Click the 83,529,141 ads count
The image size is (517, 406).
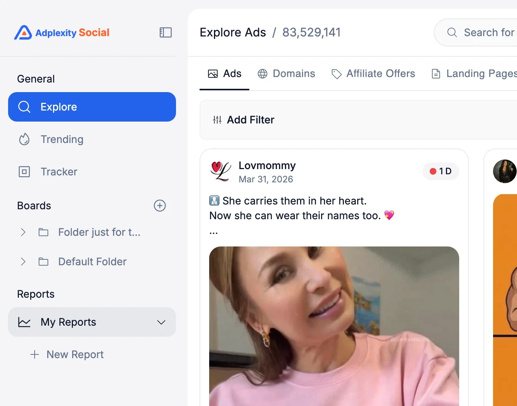tap(312, 32)
